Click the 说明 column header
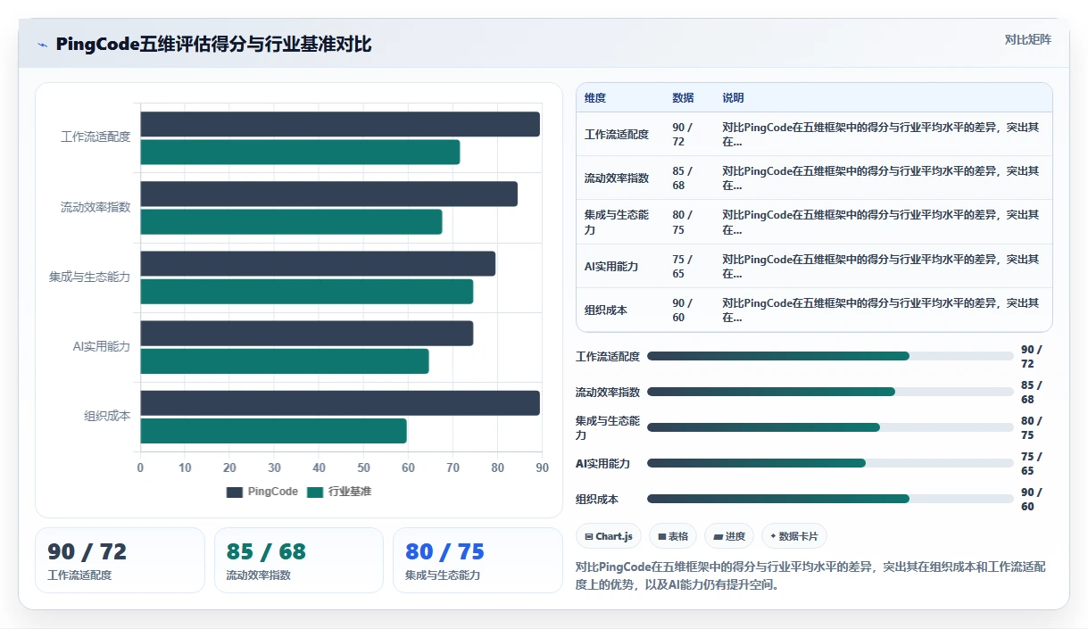 point(733,98)
